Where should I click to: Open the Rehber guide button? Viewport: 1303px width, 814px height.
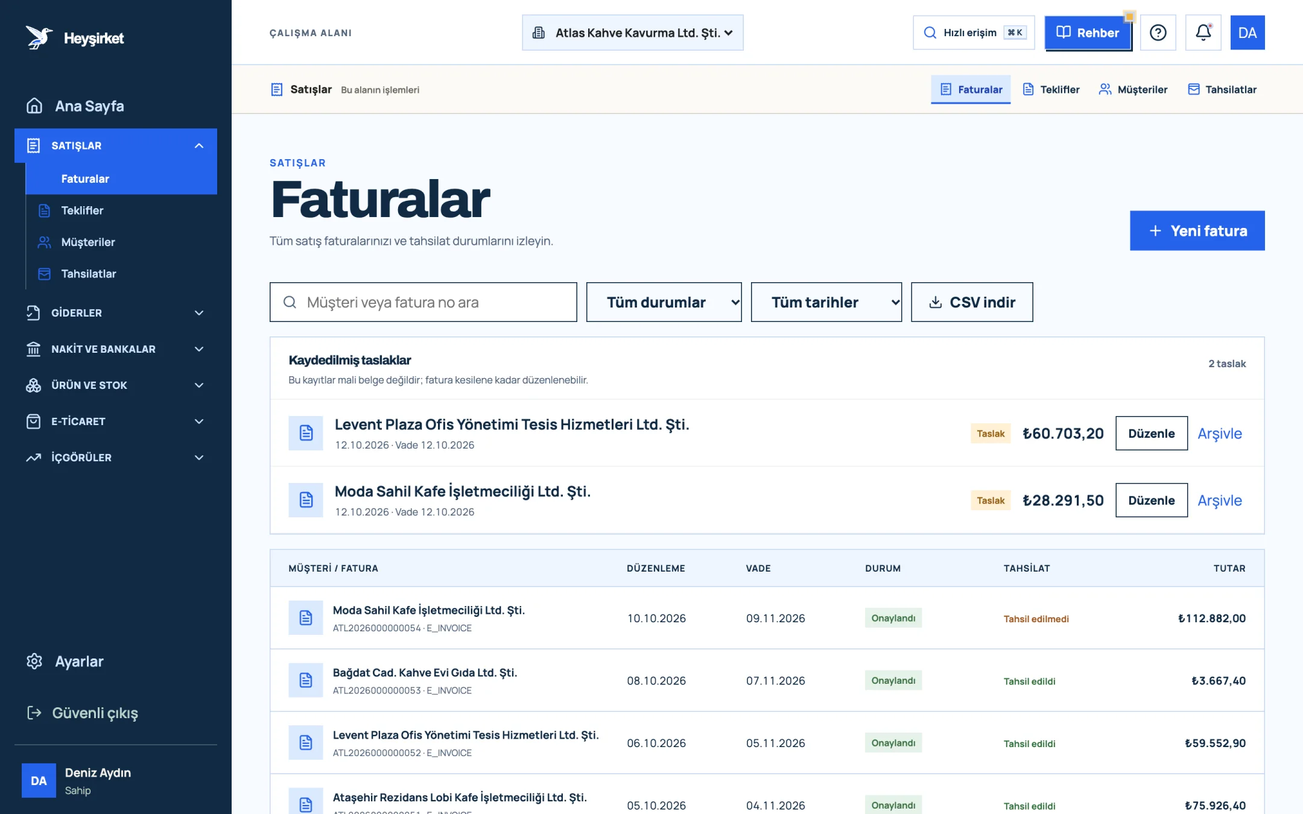click(x=1088, y=33)
